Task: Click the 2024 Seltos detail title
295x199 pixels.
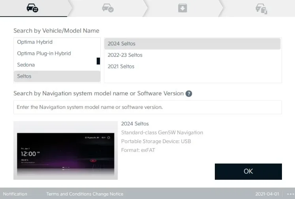Action: pyautogui.click(x=135, y=124)
